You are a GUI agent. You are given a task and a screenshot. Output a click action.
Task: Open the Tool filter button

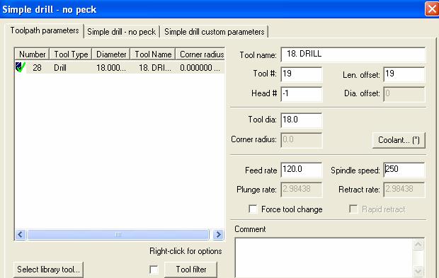191,270
